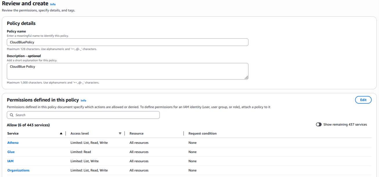Screen dimensions: 379x177
Task: Click 'All resources' in the IAM row
Action: point(139,161)
